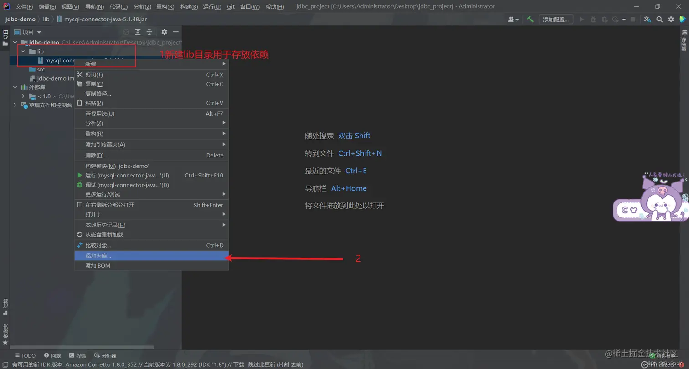This screenshot has width=689, height=369.
Task: Open the Code With Me user icon
Action: (513, 20)
